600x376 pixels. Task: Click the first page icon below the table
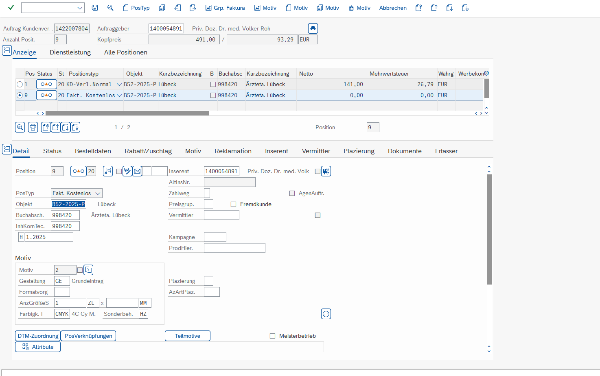coord(46,127)
